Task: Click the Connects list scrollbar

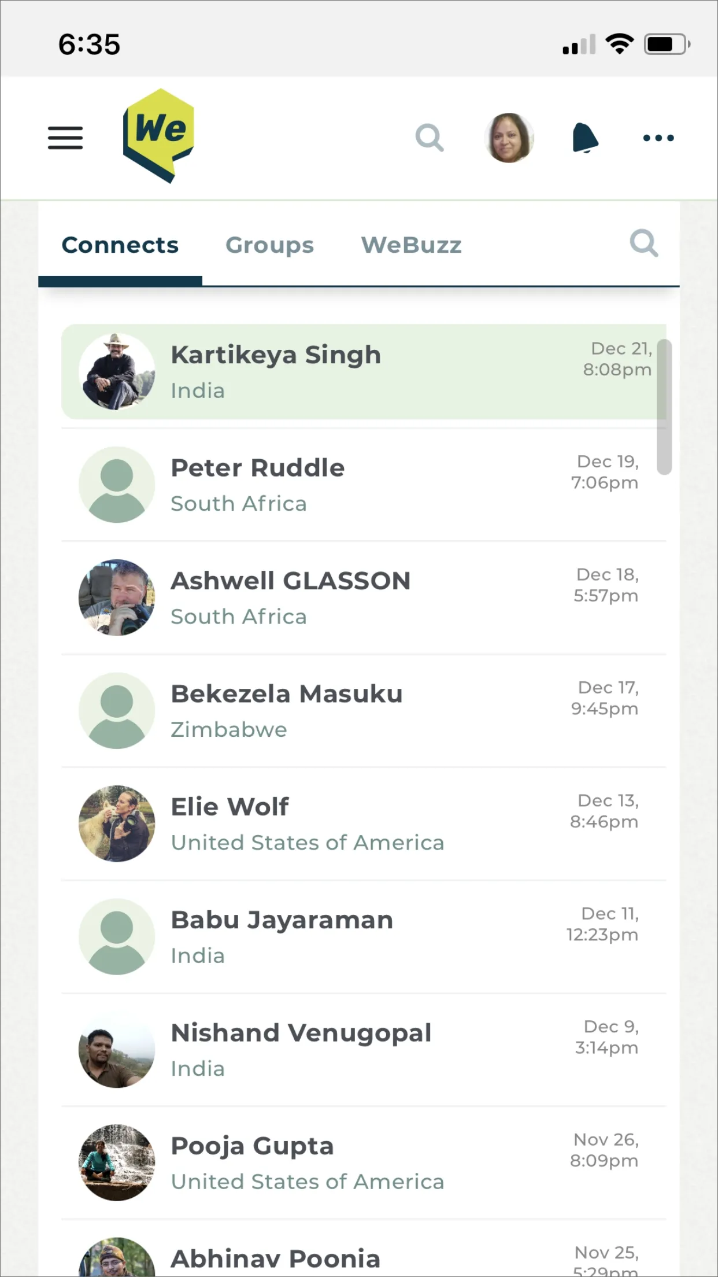Action: pos(664,407)
